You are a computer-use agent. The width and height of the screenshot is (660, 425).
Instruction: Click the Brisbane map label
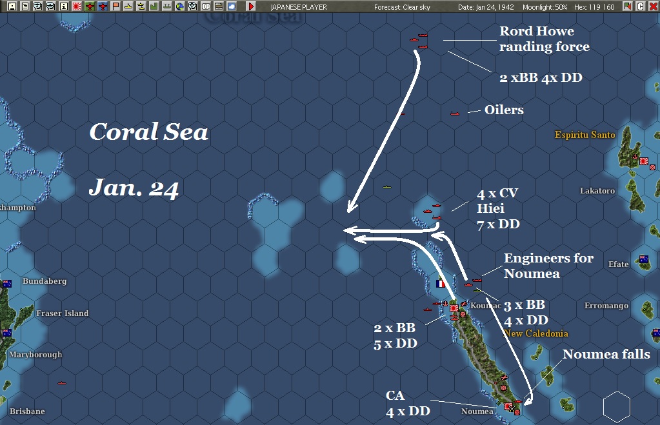(x=27, y=411)
